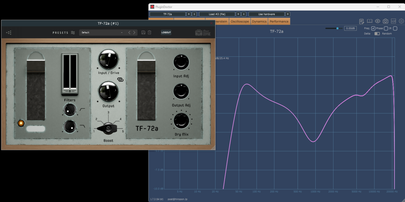This screenshot has height=202, width=405.
Task: Switch to the Performance tab
Action: pos(279,21)
